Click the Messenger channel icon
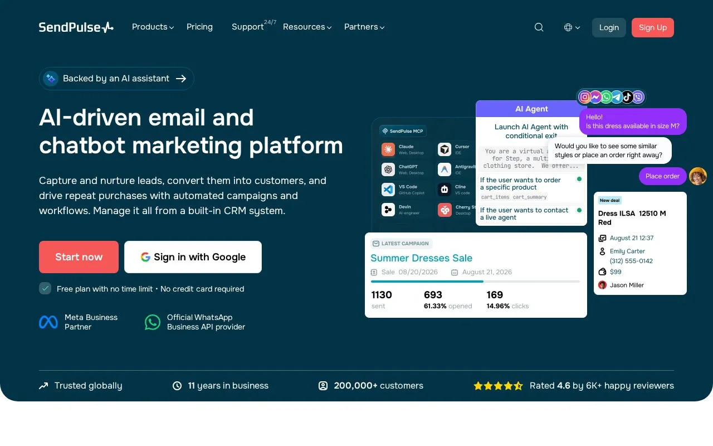Viewport: 713px width, 446px height. click(595, 97)
